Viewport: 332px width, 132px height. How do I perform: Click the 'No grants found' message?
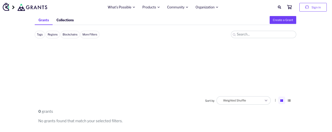click(x=81, y=121)
